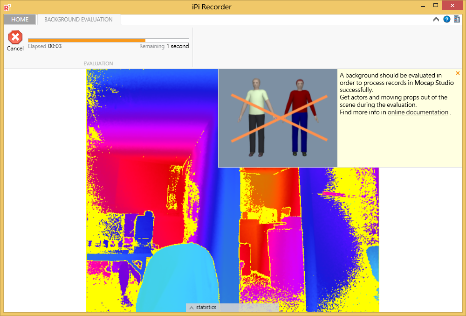Open the online documentation link
The image size is (466, 316).
(x=418, y=112)
